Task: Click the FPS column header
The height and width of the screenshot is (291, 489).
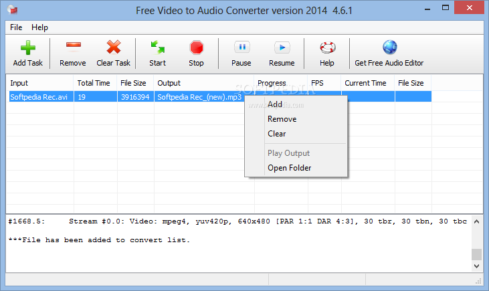Action: pos(324,83)
